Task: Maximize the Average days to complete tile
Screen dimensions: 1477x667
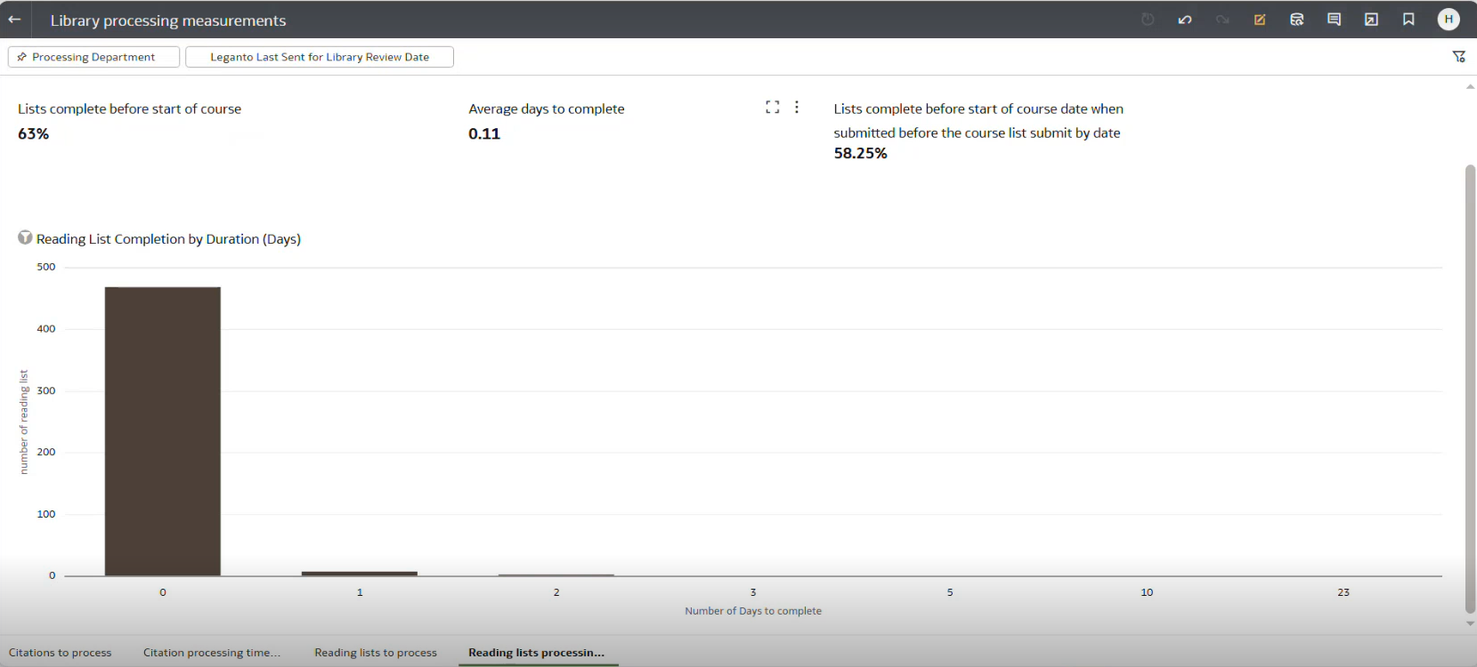Action: 772,107
